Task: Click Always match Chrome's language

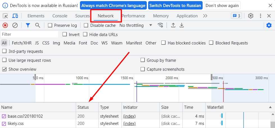Action: tap(113, 5)
